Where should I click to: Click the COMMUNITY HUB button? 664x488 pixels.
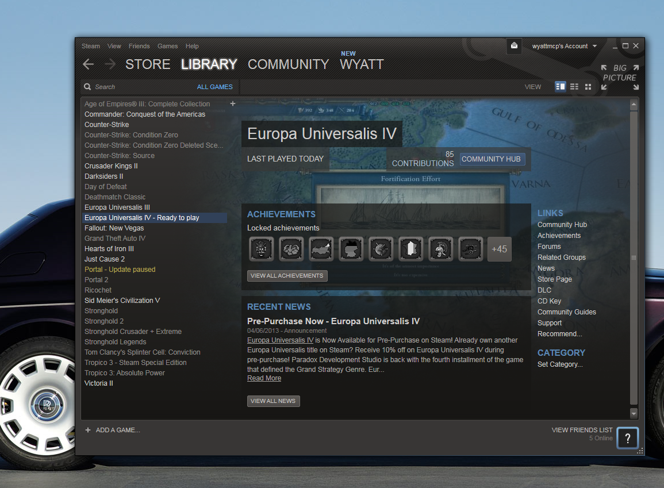point(492,159)
